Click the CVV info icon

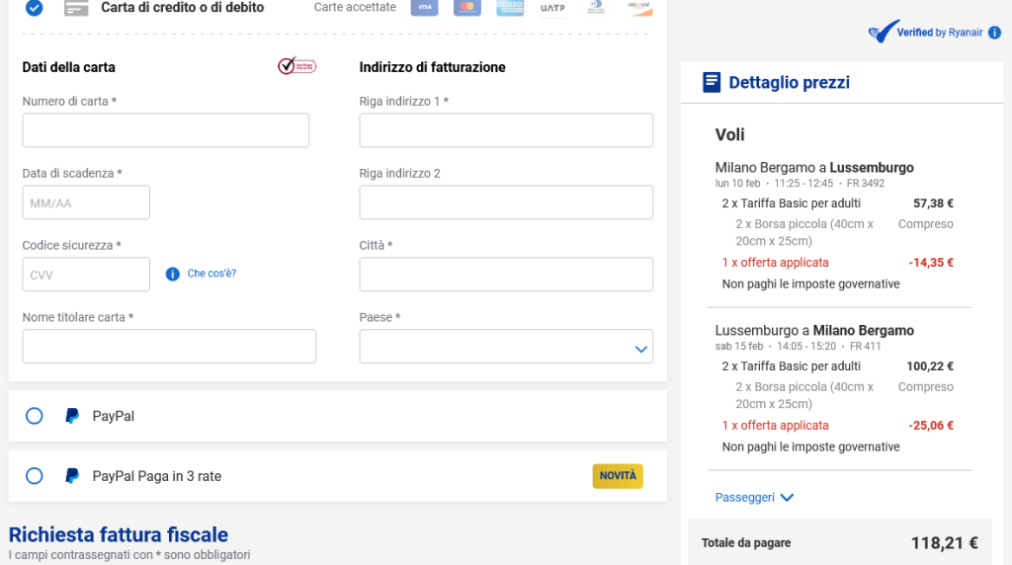coord(172,275)
